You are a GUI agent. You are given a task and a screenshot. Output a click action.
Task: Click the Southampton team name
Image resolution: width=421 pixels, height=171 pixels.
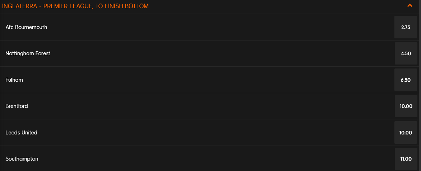pos(22,159)
